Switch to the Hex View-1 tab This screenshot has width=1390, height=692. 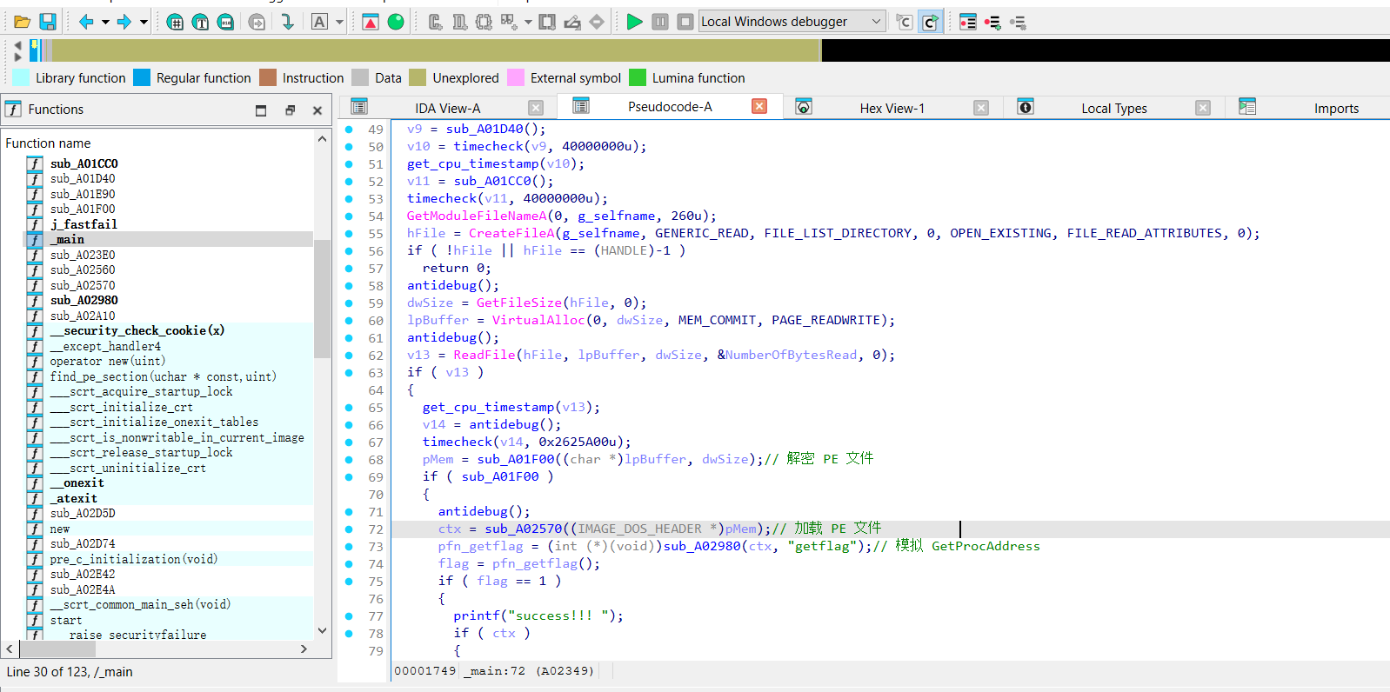tap(892, 108)
